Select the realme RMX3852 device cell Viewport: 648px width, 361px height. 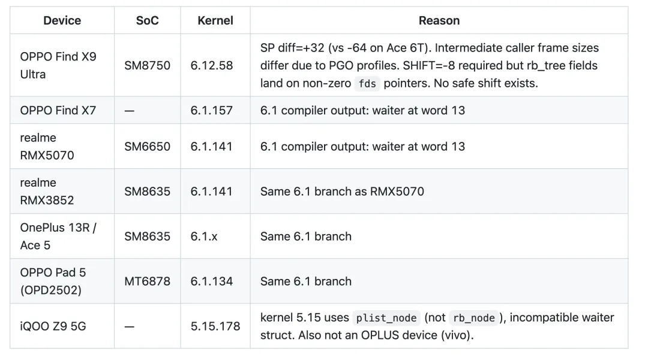[62, 191]
